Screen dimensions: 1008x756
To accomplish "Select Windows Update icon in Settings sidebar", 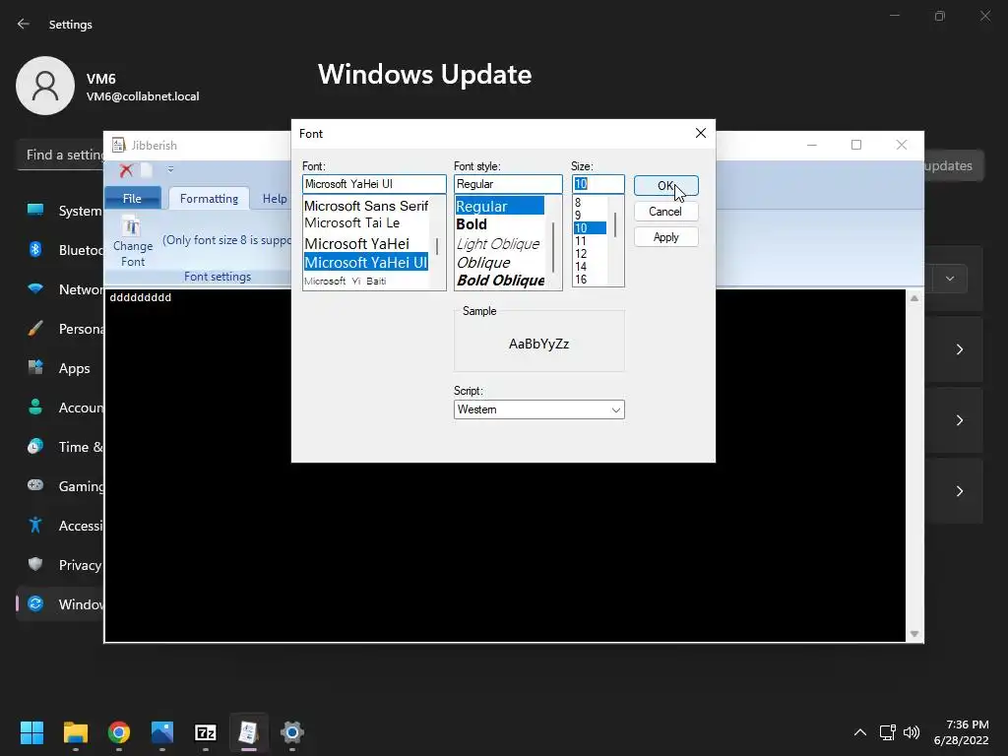I will coord(35,603).
